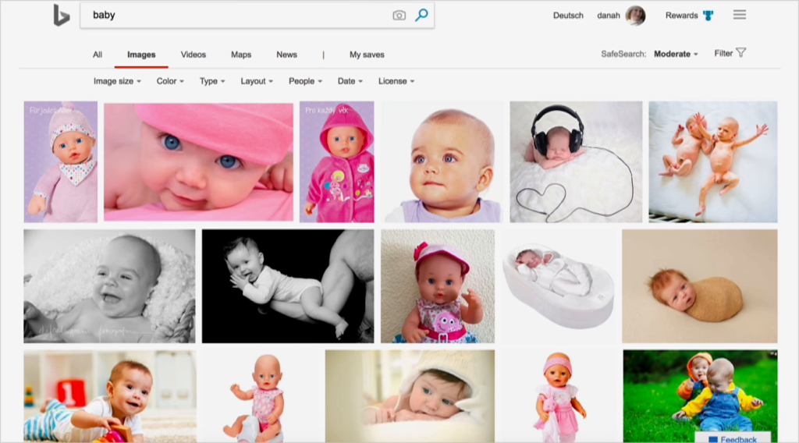Click the Filter funnel icon
The width and height of the screenshot is (799, 443).
click(x=741, y=52)
